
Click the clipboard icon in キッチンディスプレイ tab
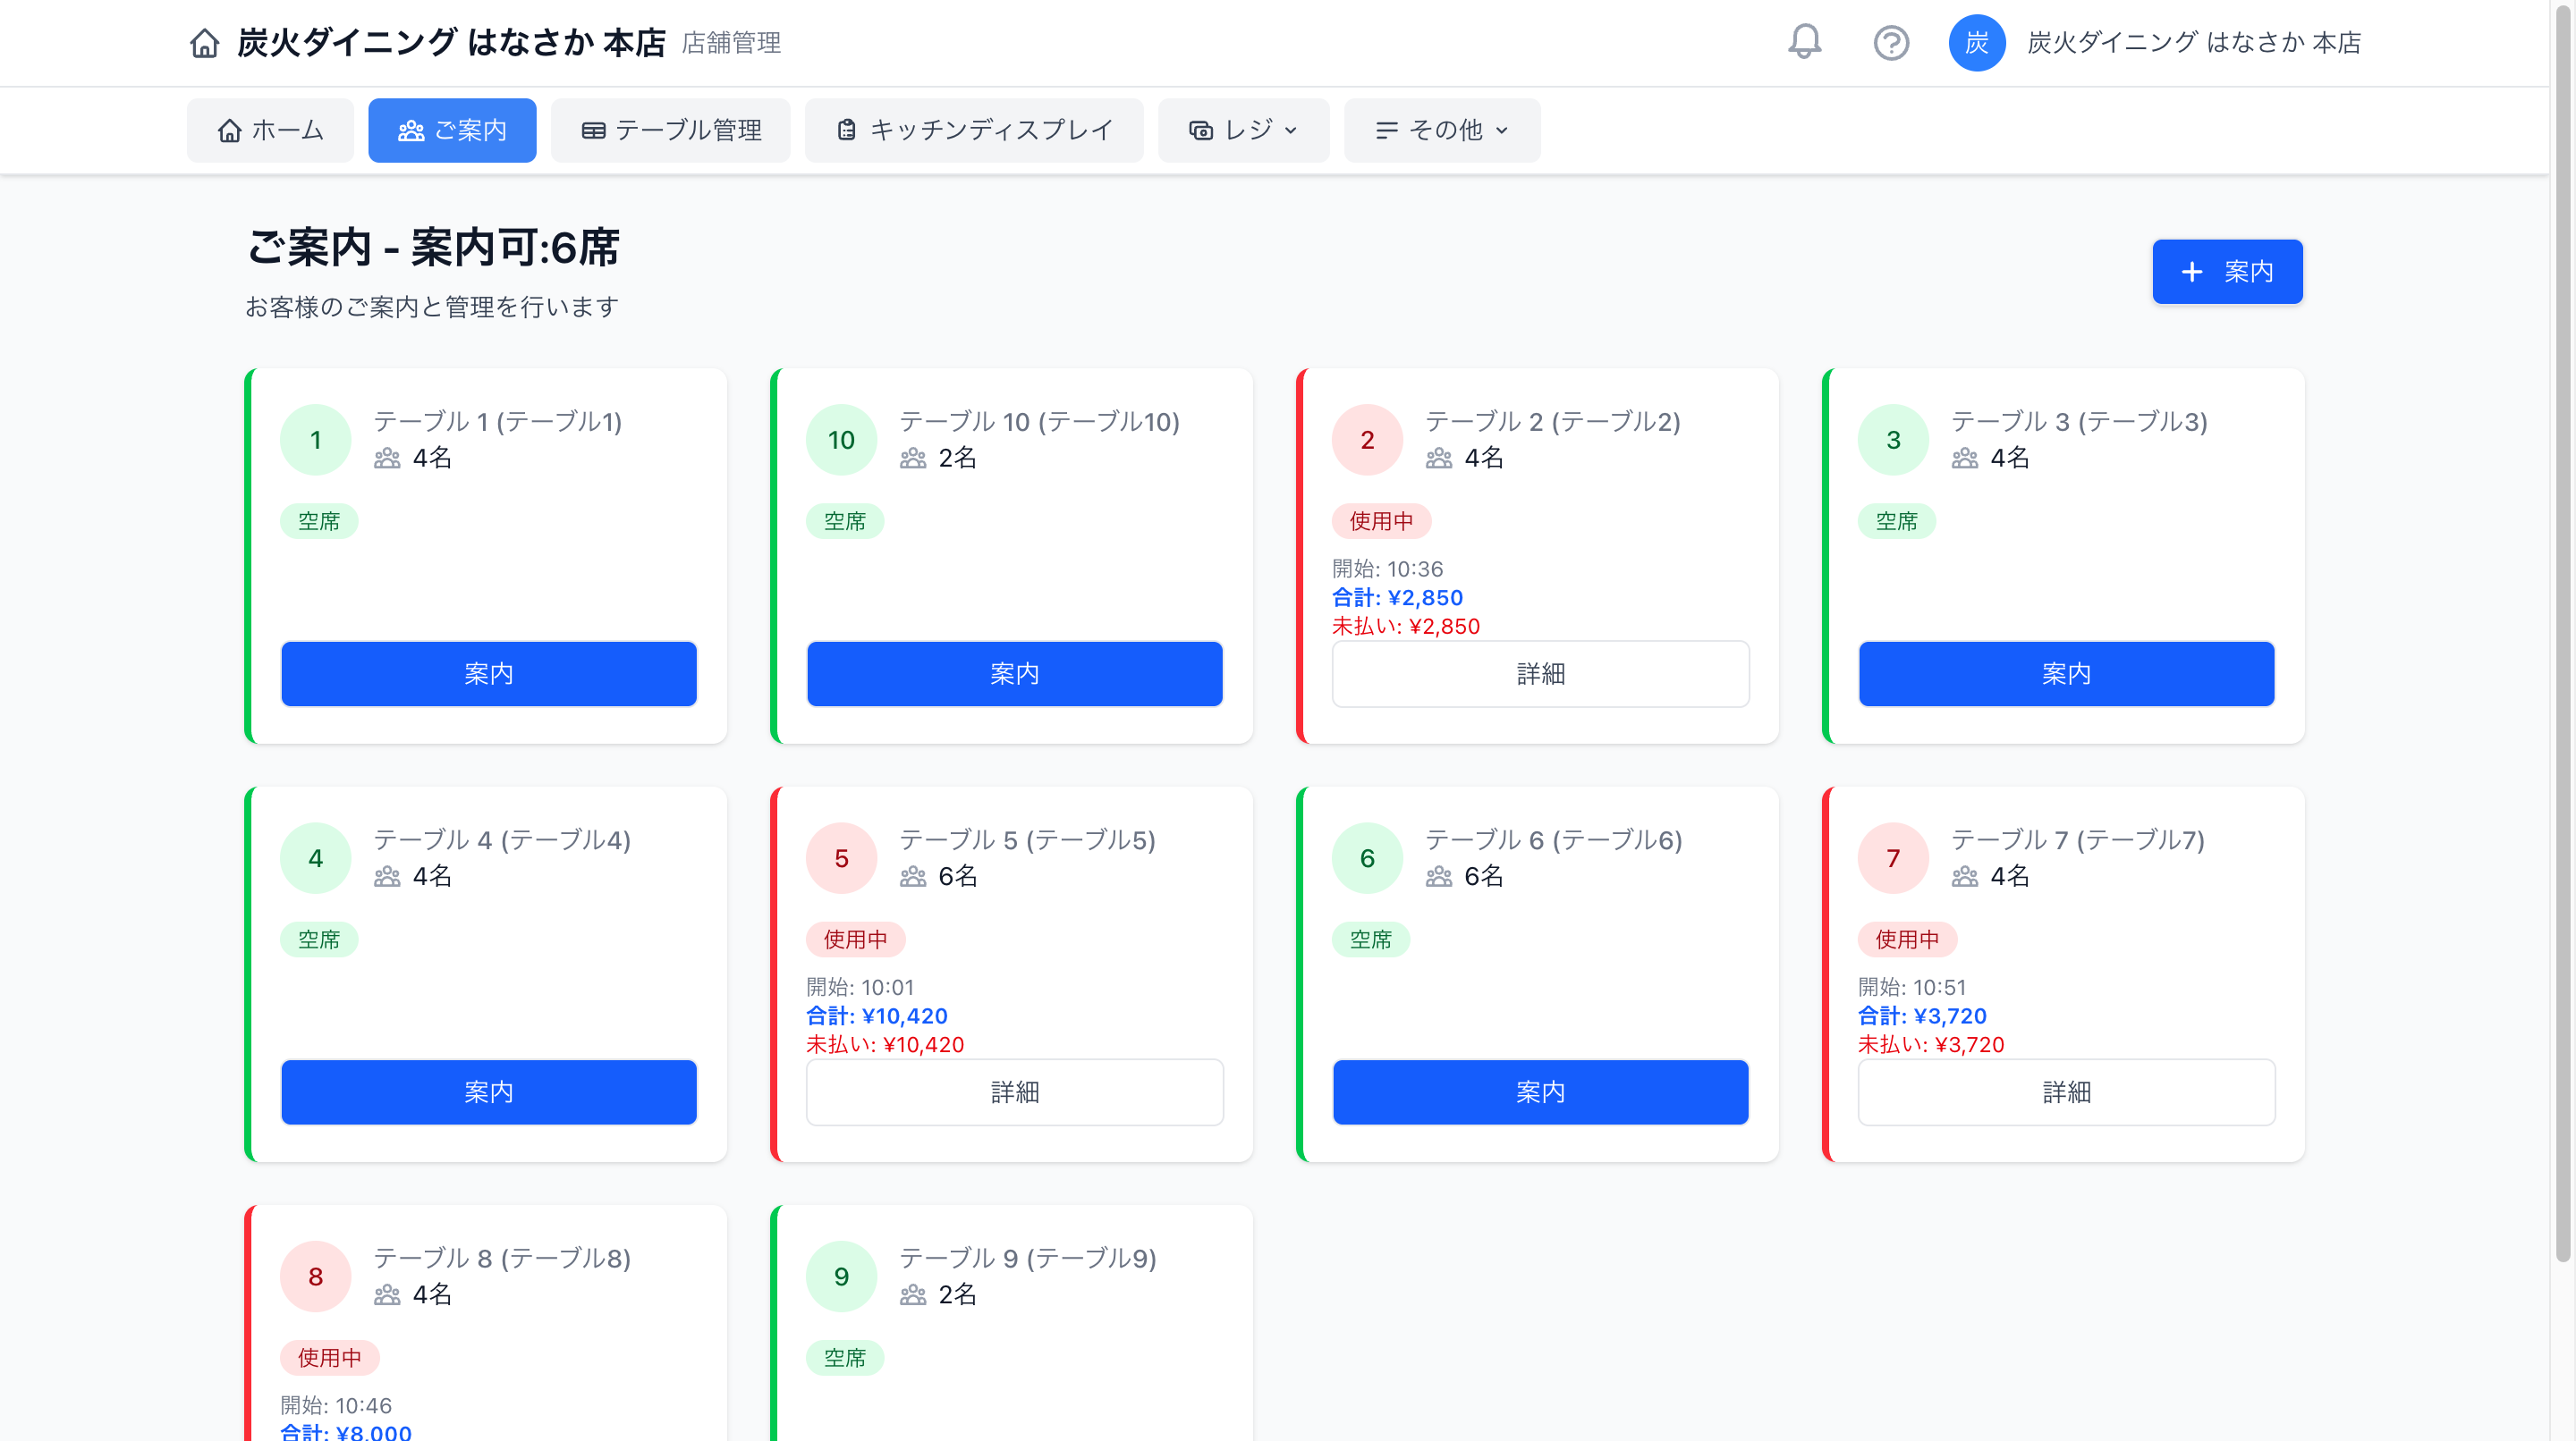pyautogui.click(x=846, y=130)
